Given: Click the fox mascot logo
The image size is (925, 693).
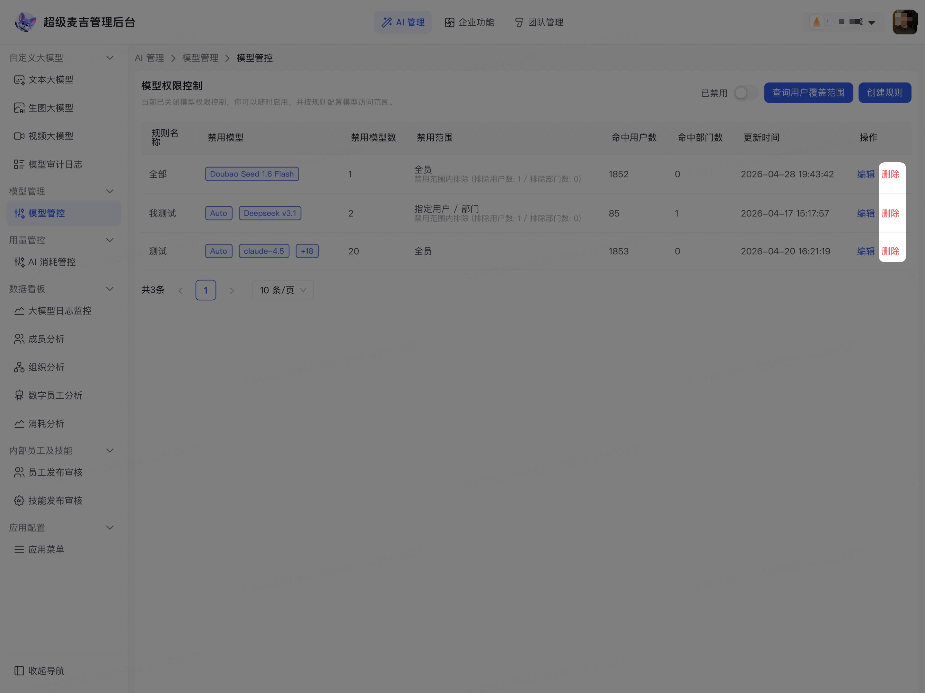Looking at the screenshot, I should (25, 22).
